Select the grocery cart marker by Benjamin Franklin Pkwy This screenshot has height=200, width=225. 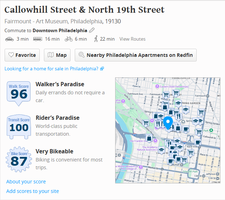(146, 123)
